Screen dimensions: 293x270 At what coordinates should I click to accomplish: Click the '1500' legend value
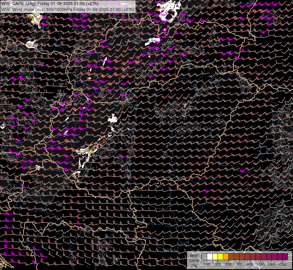(x=282, y=264)
